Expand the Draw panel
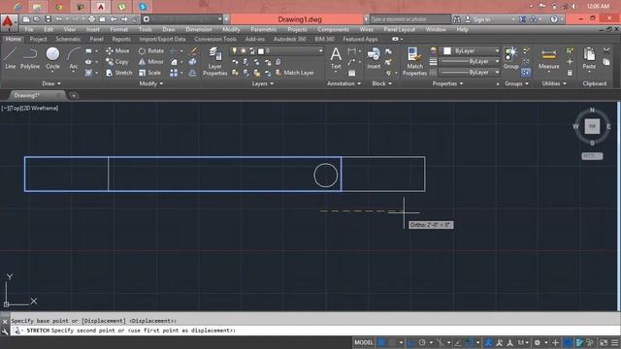This screenshot has width=621, height=349. pyautogui.click(x=51, y=83)
